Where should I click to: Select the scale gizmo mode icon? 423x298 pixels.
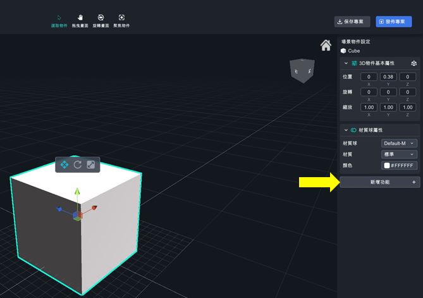(x=90, y=165)
